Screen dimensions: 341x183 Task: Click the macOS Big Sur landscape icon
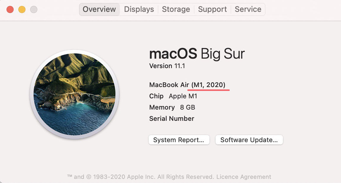pos(74,94)
